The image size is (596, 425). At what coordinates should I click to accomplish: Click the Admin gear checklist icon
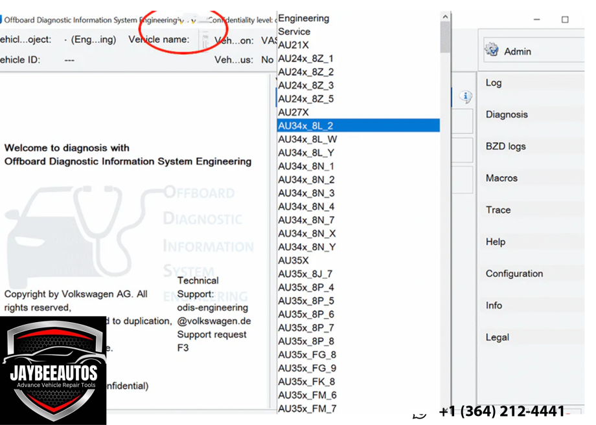[x=492, y=50]
